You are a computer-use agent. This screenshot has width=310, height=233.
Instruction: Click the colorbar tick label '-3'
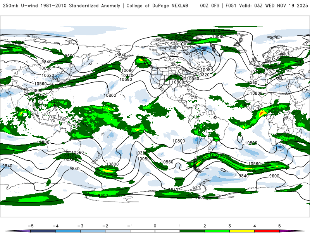click(x=80, y=226)
